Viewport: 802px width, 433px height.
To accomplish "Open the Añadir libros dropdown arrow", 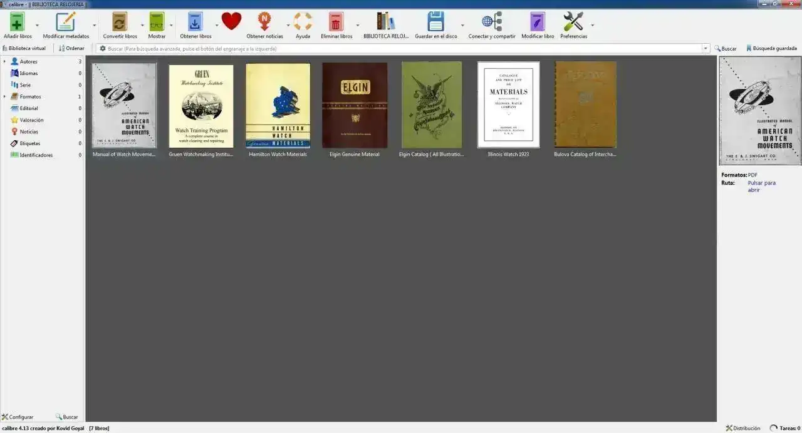I will (38, 26).
